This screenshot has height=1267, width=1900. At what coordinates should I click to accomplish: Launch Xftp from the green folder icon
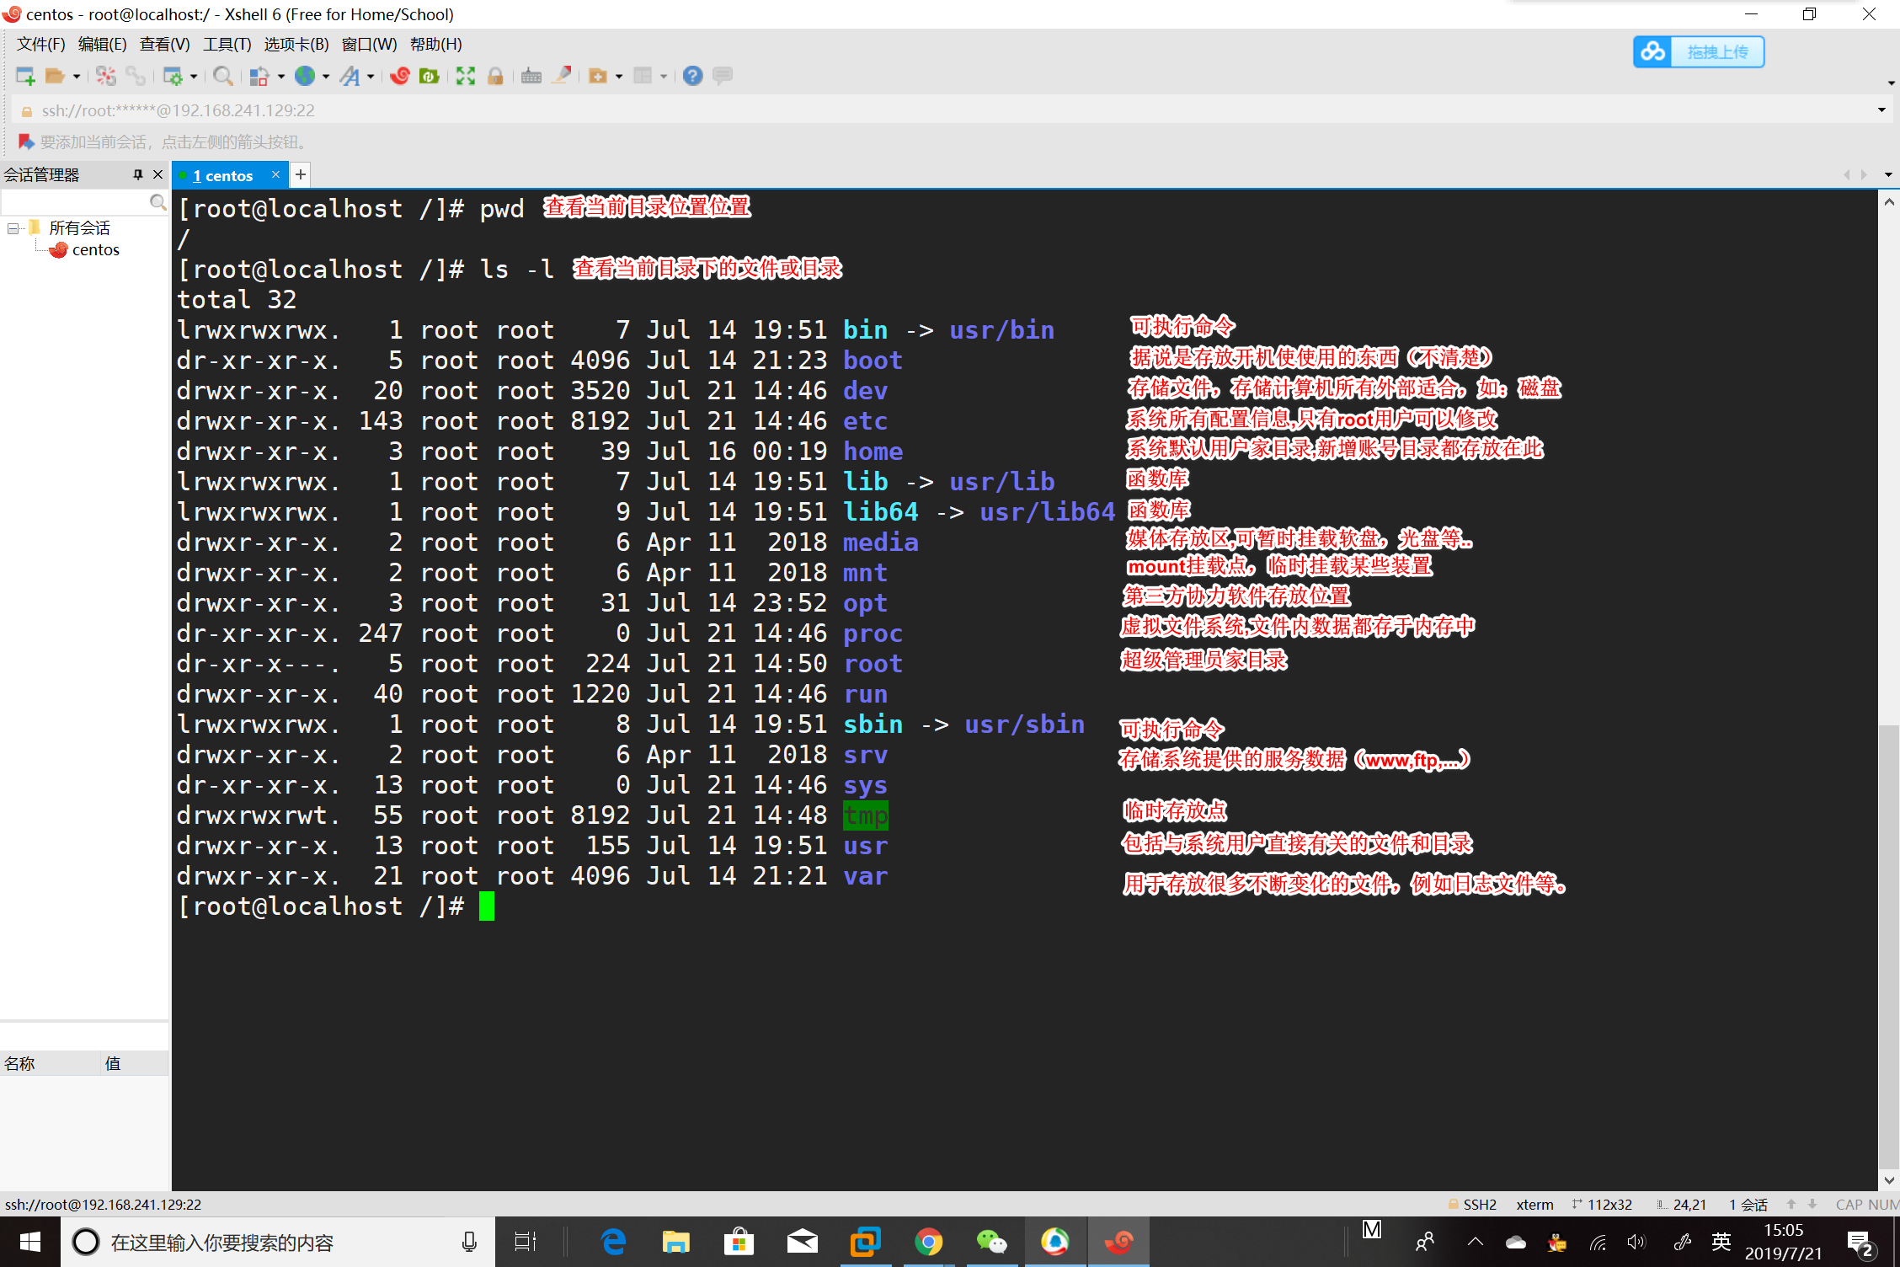click(430, 77)
